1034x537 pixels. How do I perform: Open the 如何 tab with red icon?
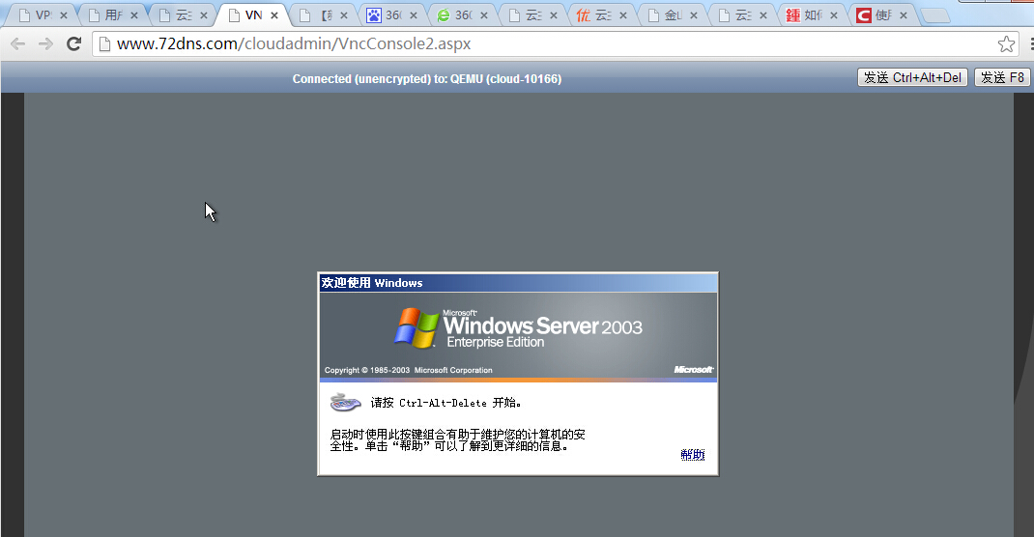coord(813,15)
